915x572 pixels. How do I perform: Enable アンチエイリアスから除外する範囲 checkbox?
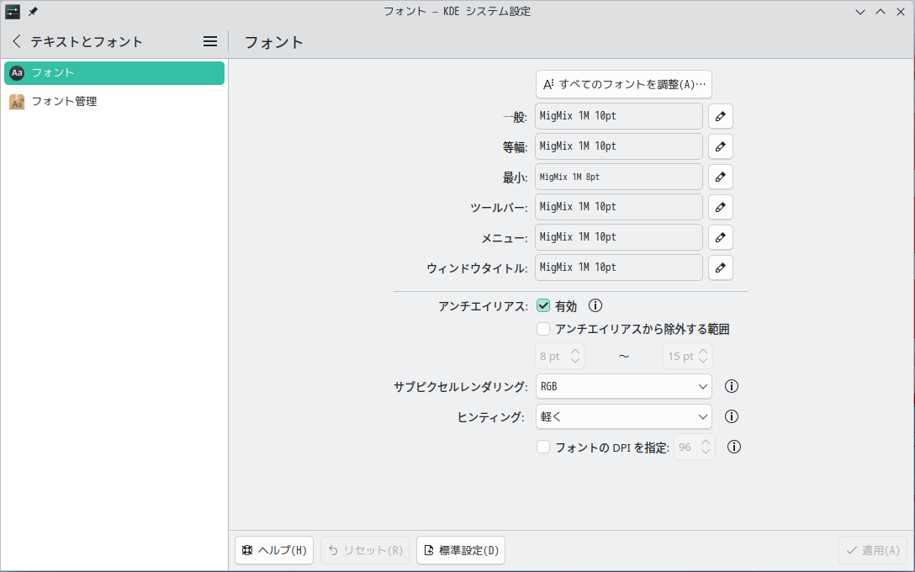pyautogui.click(x=543, y=329)
